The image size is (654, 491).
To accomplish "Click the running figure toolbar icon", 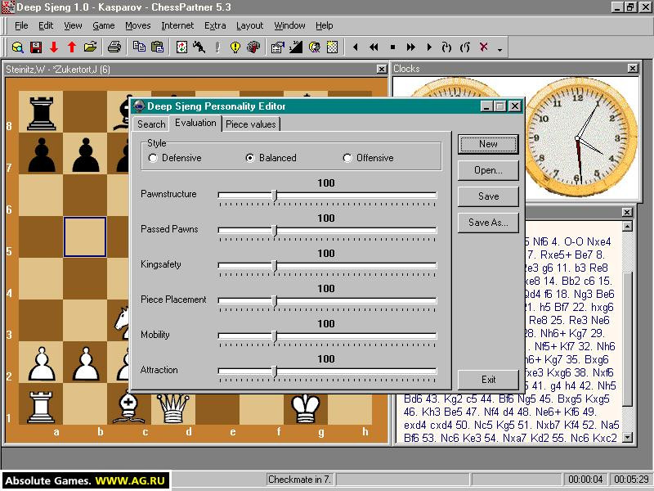I will pos(199,47).
